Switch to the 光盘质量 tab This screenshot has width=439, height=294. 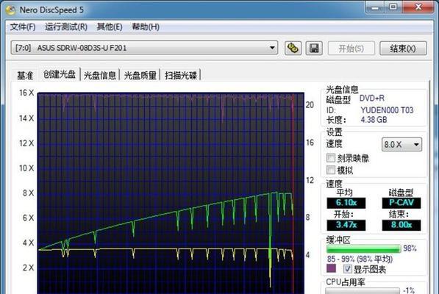pyautogui.click(x=140, y=75)
